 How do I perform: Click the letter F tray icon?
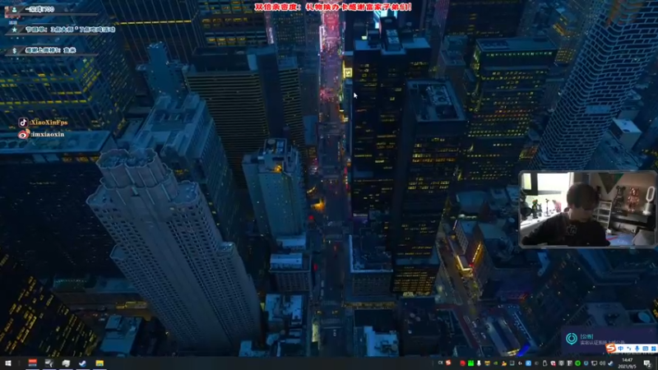(569, 363)
